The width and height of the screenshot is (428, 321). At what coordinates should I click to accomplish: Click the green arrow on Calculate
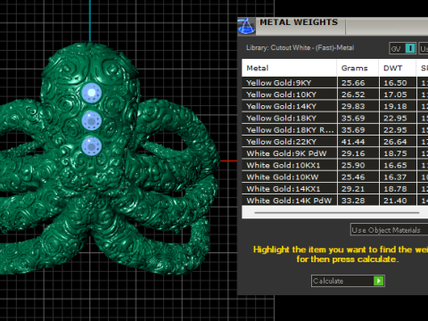[x=378, y=281]
